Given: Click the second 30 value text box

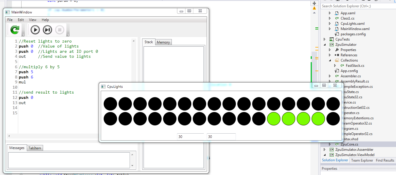Looking at the screenshot, I should pyautogui.click(x=221, y=136).
